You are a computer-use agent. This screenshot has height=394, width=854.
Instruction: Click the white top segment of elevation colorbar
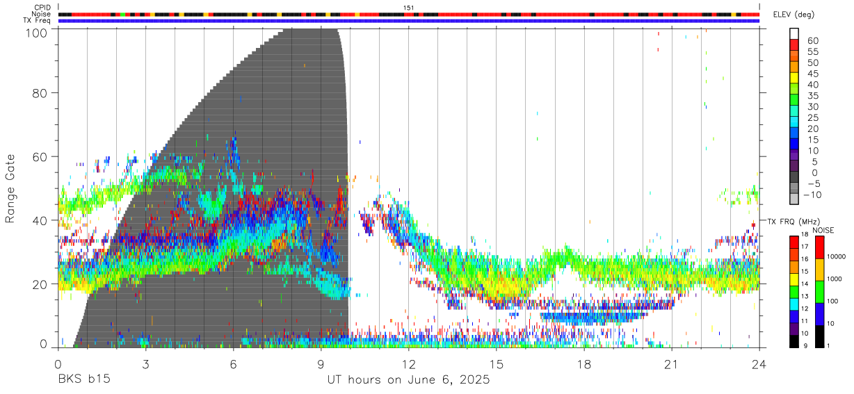pos(794,33)
